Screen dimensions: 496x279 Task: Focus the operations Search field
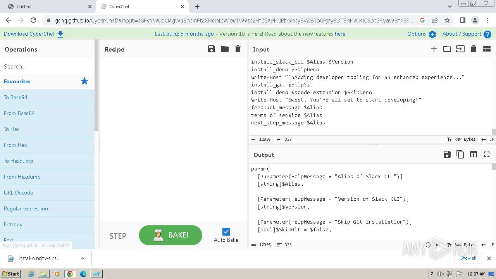pyautogui.click(x=47, y=66)
